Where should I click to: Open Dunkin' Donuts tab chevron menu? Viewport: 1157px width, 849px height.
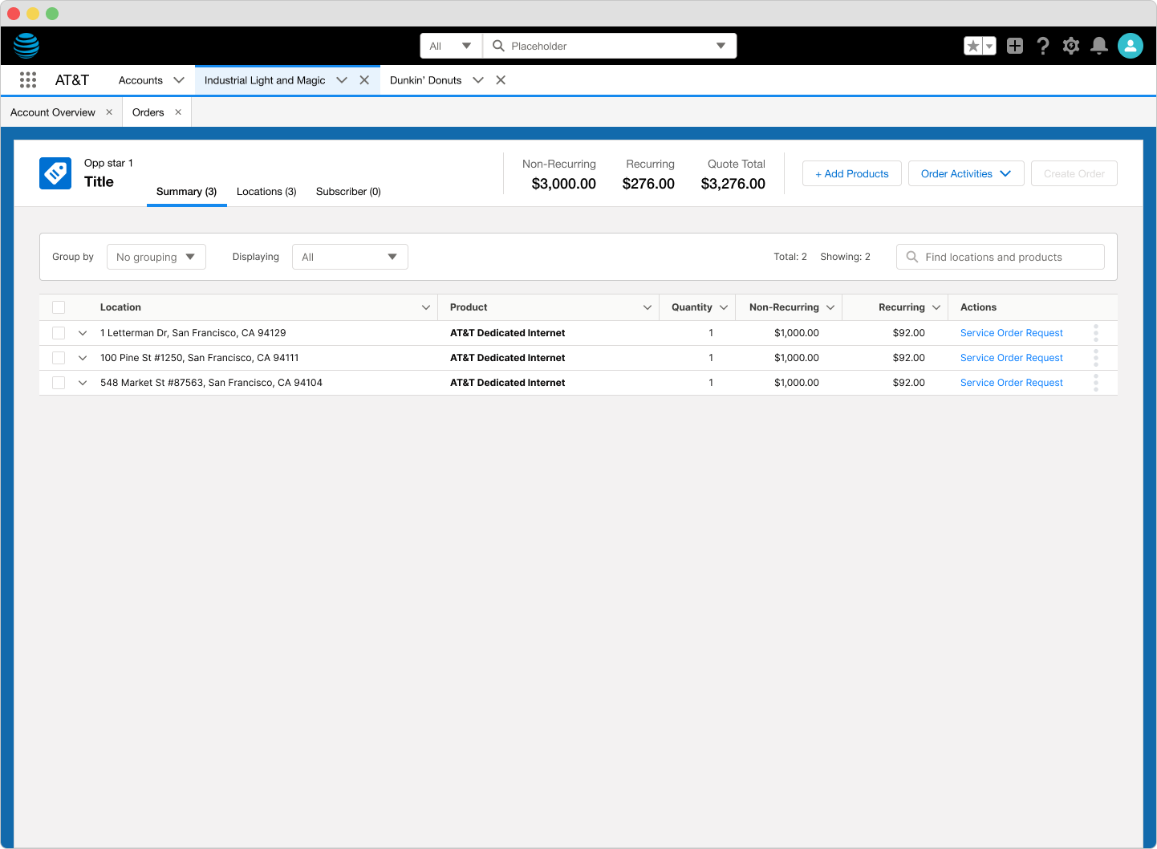click(x=478, y=80)
